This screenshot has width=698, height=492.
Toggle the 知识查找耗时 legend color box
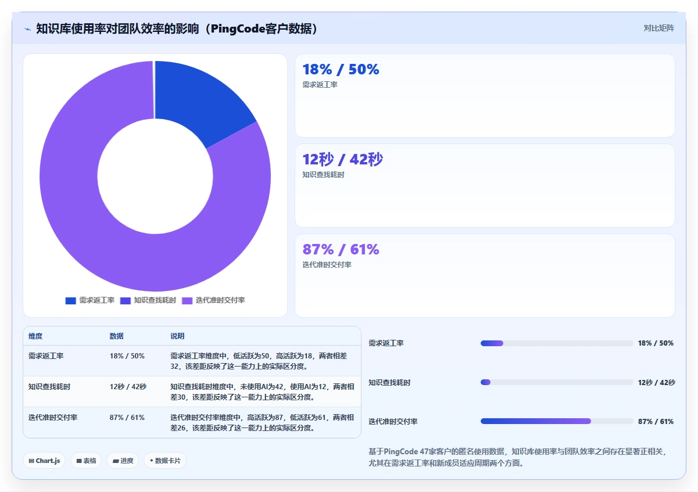tap(125, 300)
